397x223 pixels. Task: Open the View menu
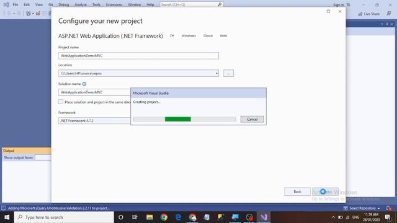click(38, 4)
